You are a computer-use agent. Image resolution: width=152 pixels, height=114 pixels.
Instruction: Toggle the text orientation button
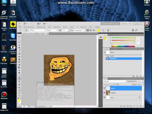(x=26, y=30)
